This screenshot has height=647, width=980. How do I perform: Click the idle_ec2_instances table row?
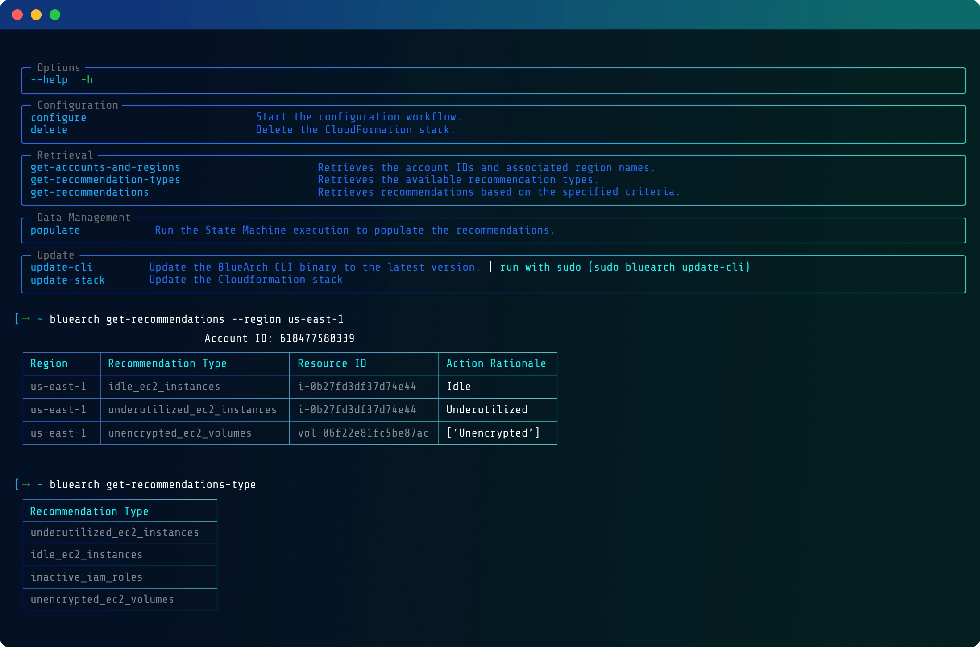click(x=164, y=387)
